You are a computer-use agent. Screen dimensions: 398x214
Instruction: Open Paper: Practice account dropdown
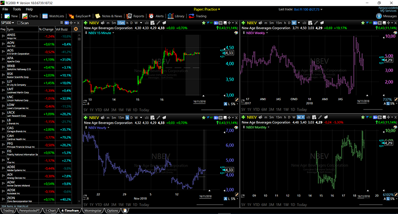click(207, 9)
